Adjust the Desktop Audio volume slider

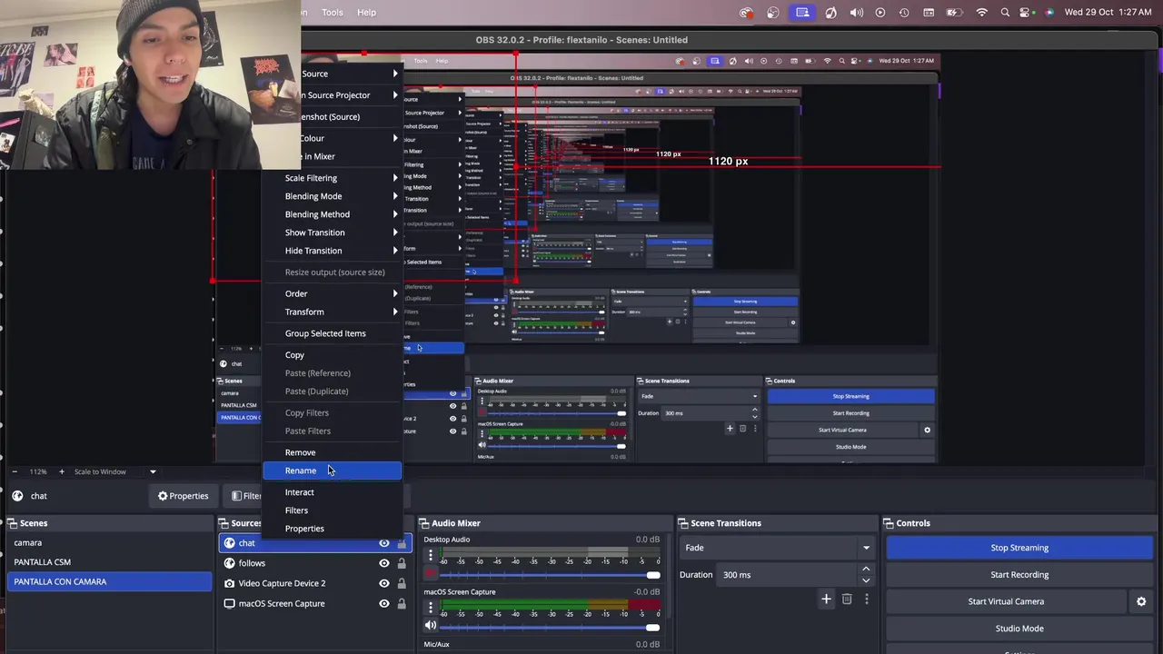551,575
